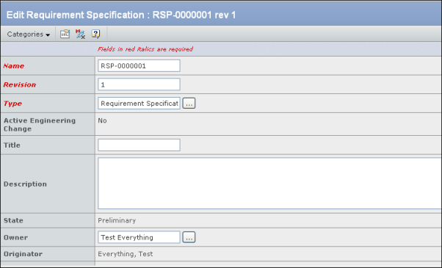The height and width of the screenshot is (268, 442).
Task: Select the 'Preliminary' state text
Action: coord(117,220)
